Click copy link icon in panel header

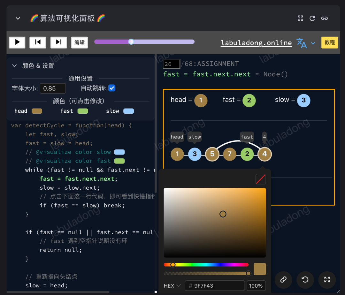pos(324,18)
